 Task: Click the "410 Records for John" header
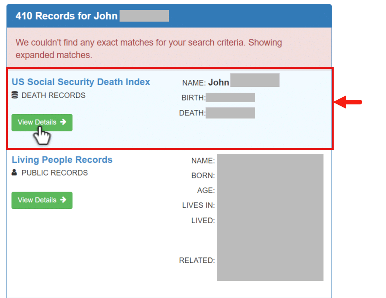point(66,16)
